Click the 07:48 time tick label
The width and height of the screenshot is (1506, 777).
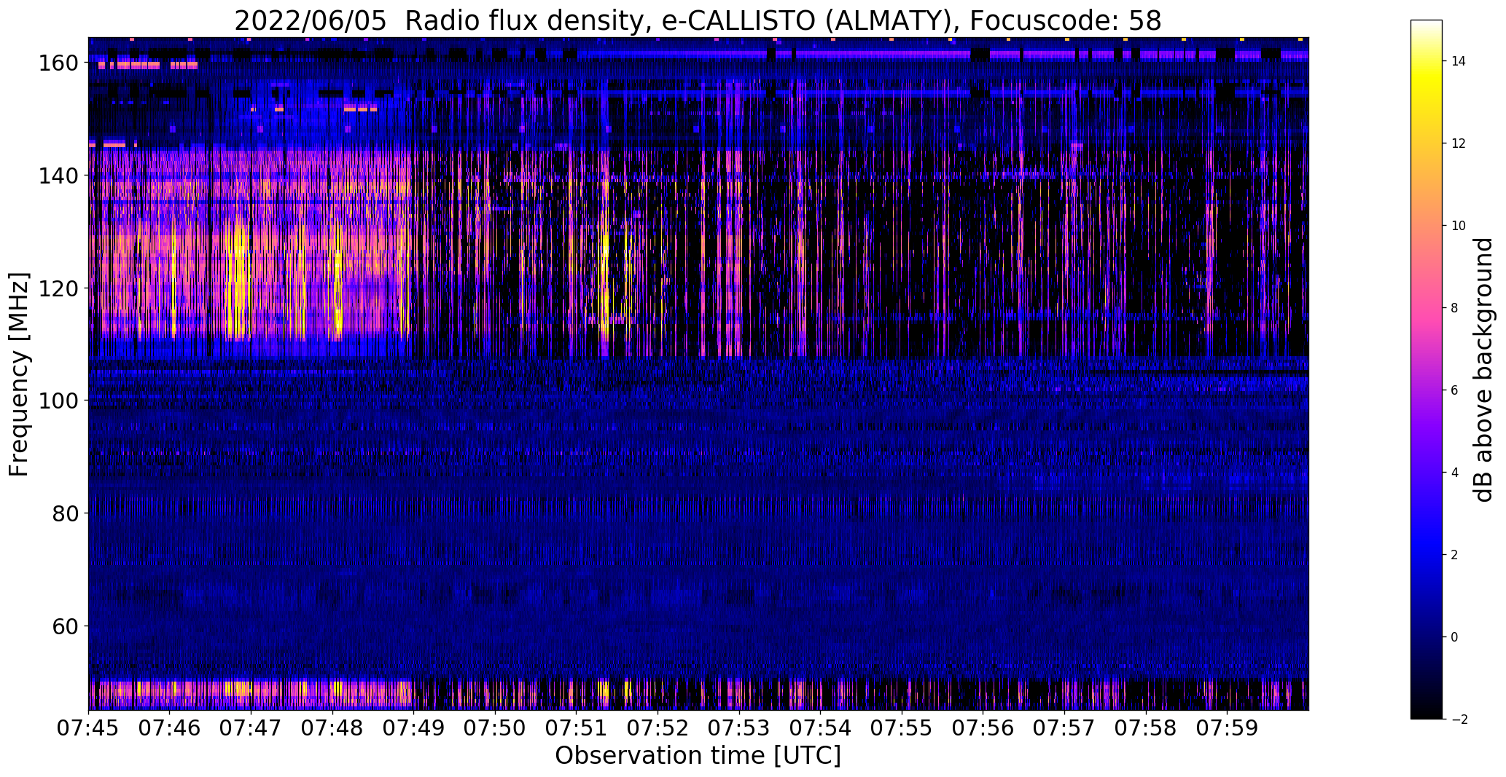[332, 727]
